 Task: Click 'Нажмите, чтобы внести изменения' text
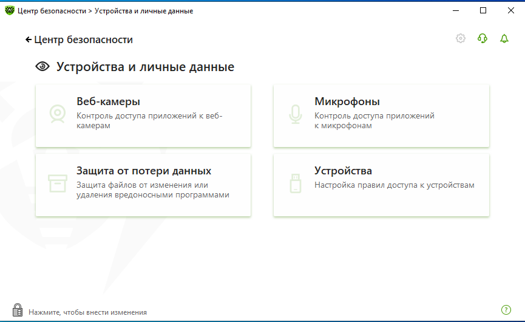(88, 312)
